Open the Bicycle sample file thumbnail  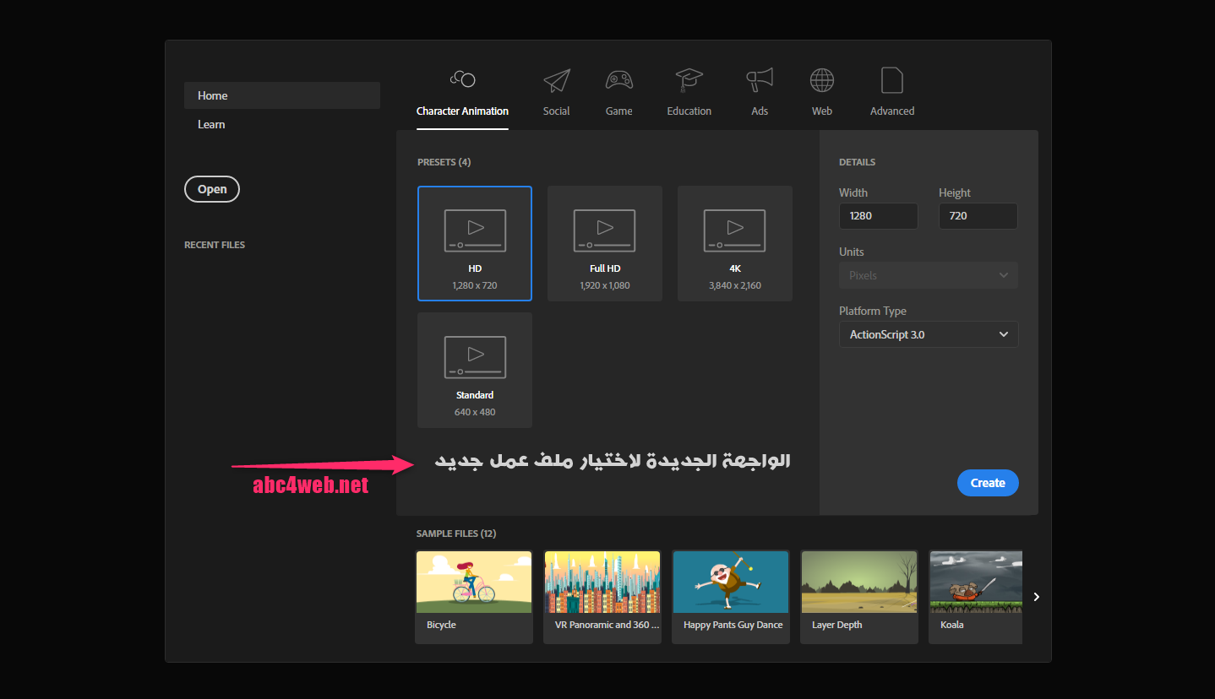pos(474,582)
